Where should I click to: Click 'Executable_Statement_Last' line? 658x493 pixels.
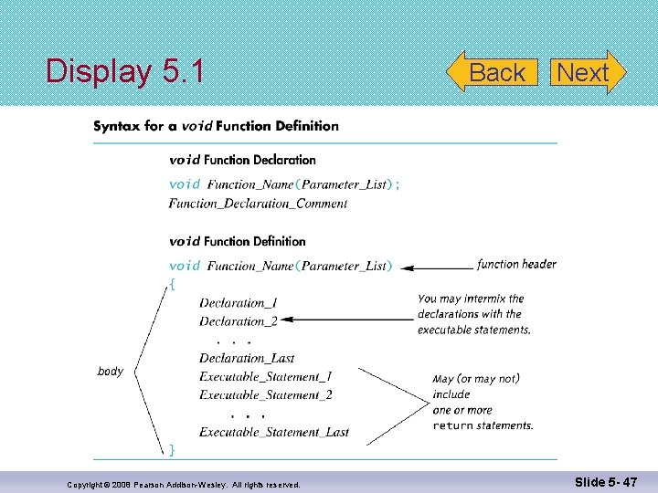point(274,432)
